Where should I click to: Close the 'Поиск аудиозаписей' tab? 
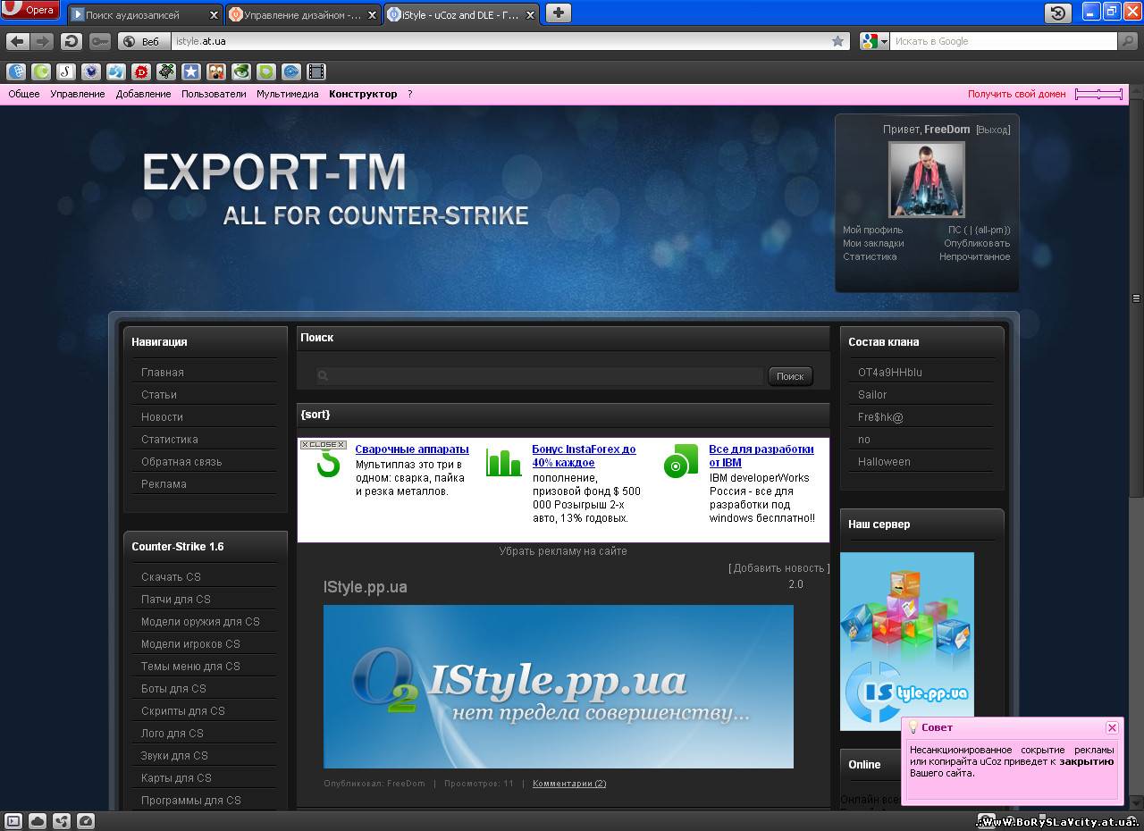click(214, 15)
